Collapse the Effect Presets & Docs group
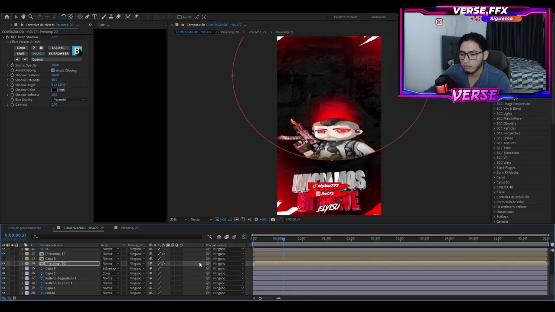Viewport: 555px width, 312px height. point(8,42)
